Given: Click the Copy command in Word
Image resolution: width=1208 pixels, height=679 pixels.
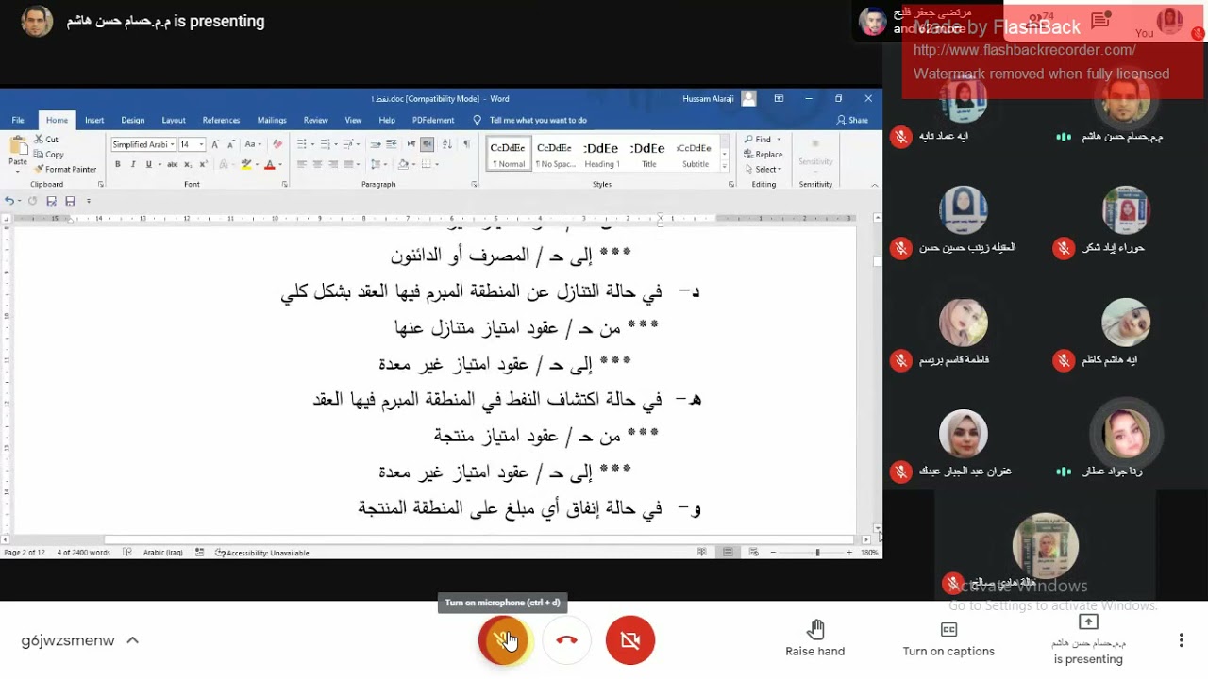Looking at the screenshot, I should pyautogui.click(x=48, y=155).
